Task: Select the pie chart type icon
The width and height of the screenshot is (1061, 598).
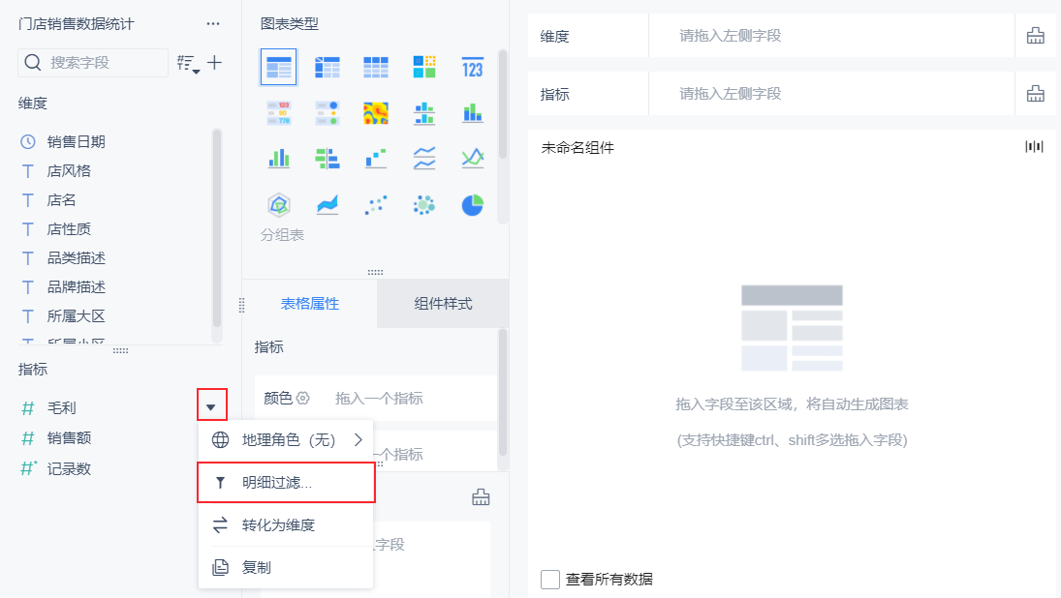Action: click(472, 204)
